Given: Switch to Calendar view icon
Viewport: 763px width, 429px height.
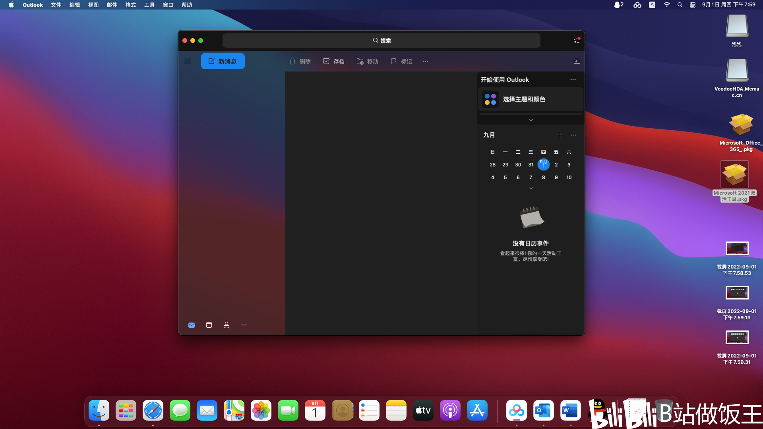Looking at the screenshot, I should pyautogui.click(x=209, y=325).
